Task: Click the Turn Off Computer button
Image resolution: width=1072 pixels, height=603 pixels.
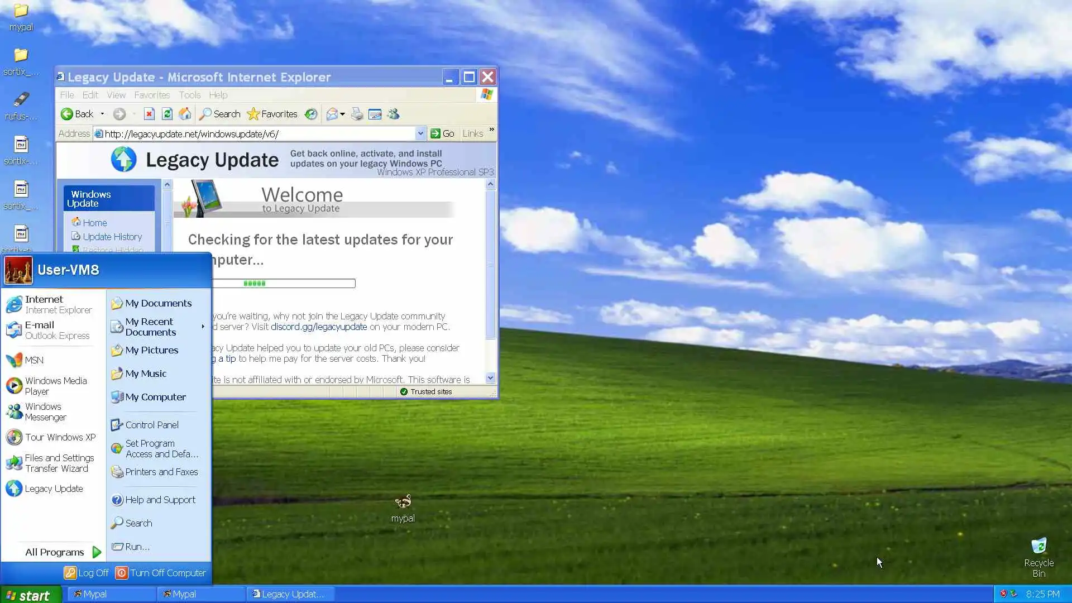Action: pos(161,573)
